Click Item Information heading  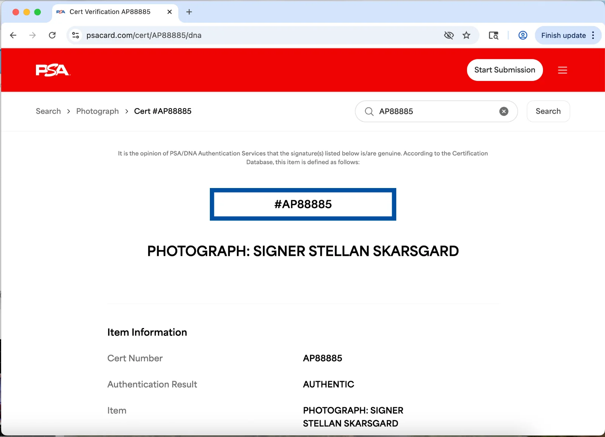[x=147, y=332]
